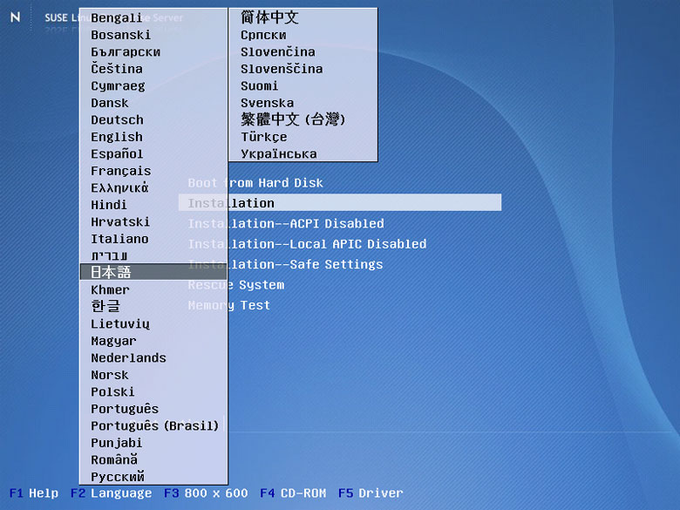Select Български in the language menu
Screen dimensions: 680x510
(x=126, y=51)
